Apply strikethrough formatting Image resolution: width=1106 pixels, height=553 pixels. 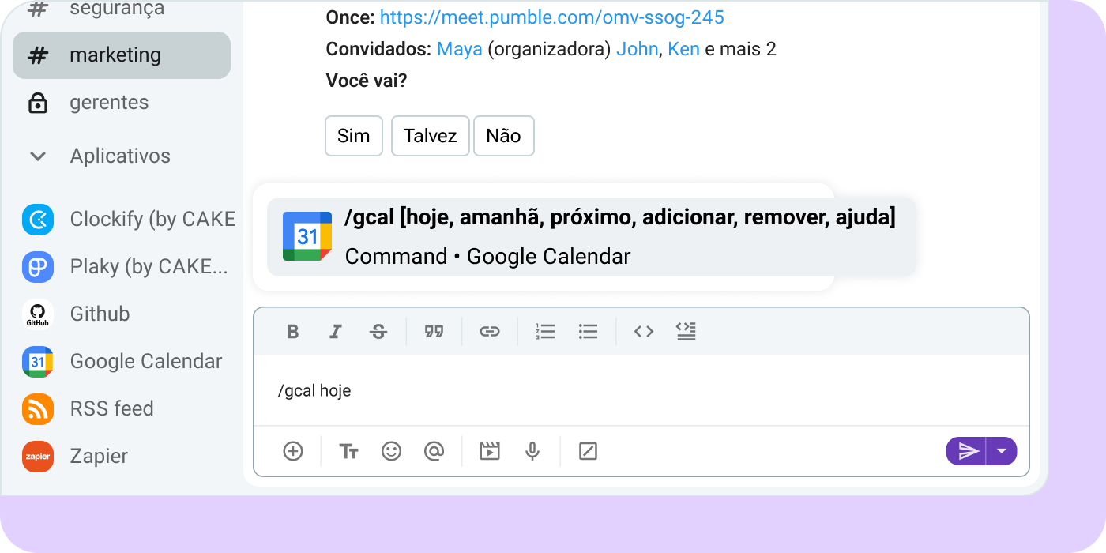click(x=378, y=332)
